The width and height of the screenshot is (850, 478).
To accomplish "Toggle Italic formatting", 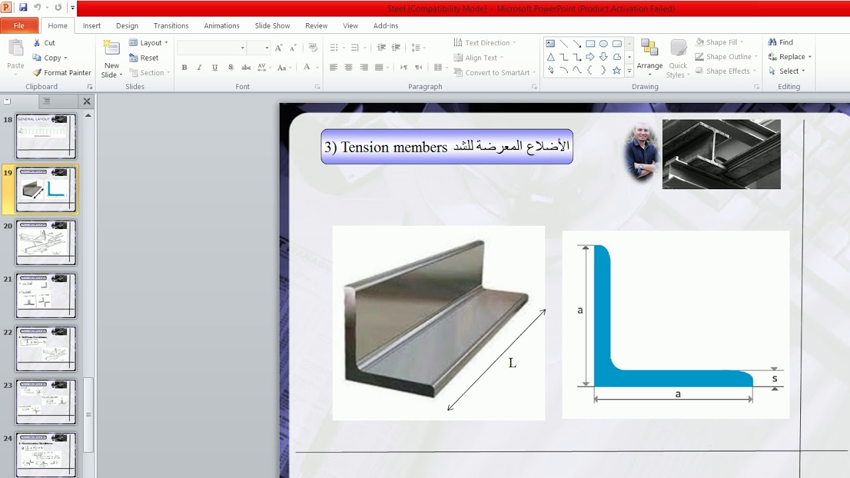I will (199, 68).
